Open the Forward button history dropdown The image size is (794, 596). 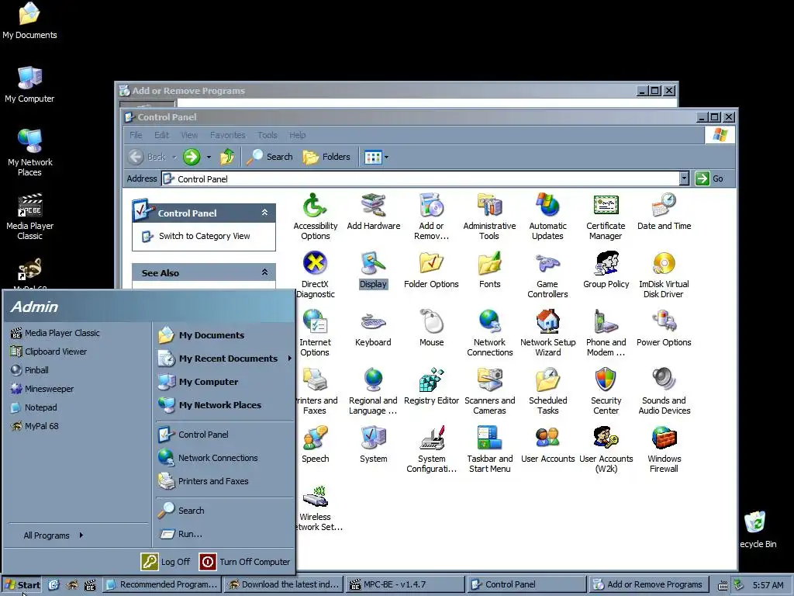click(208, 157)
